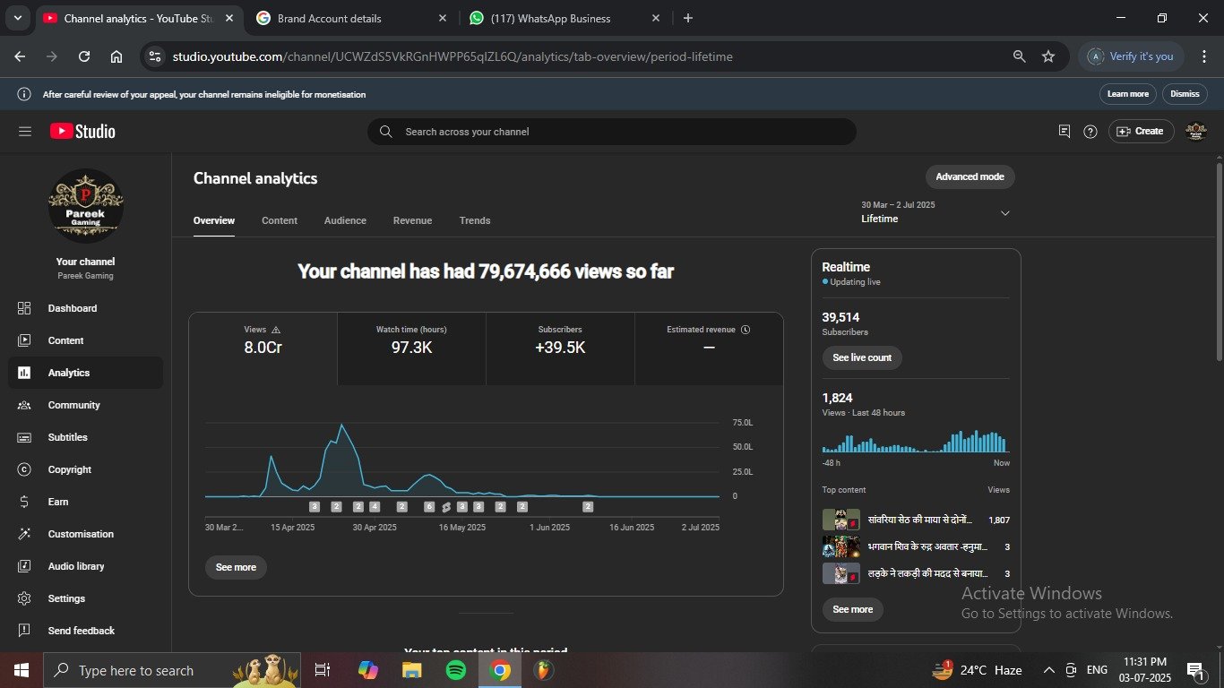Open Chrome's three-dot menu
The image size is (1224, 688).
(1203, 56)
